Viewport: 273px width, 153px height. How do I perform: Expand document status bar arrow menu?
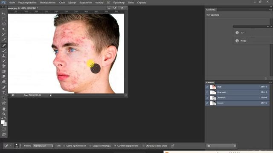(x=50, y=95)
